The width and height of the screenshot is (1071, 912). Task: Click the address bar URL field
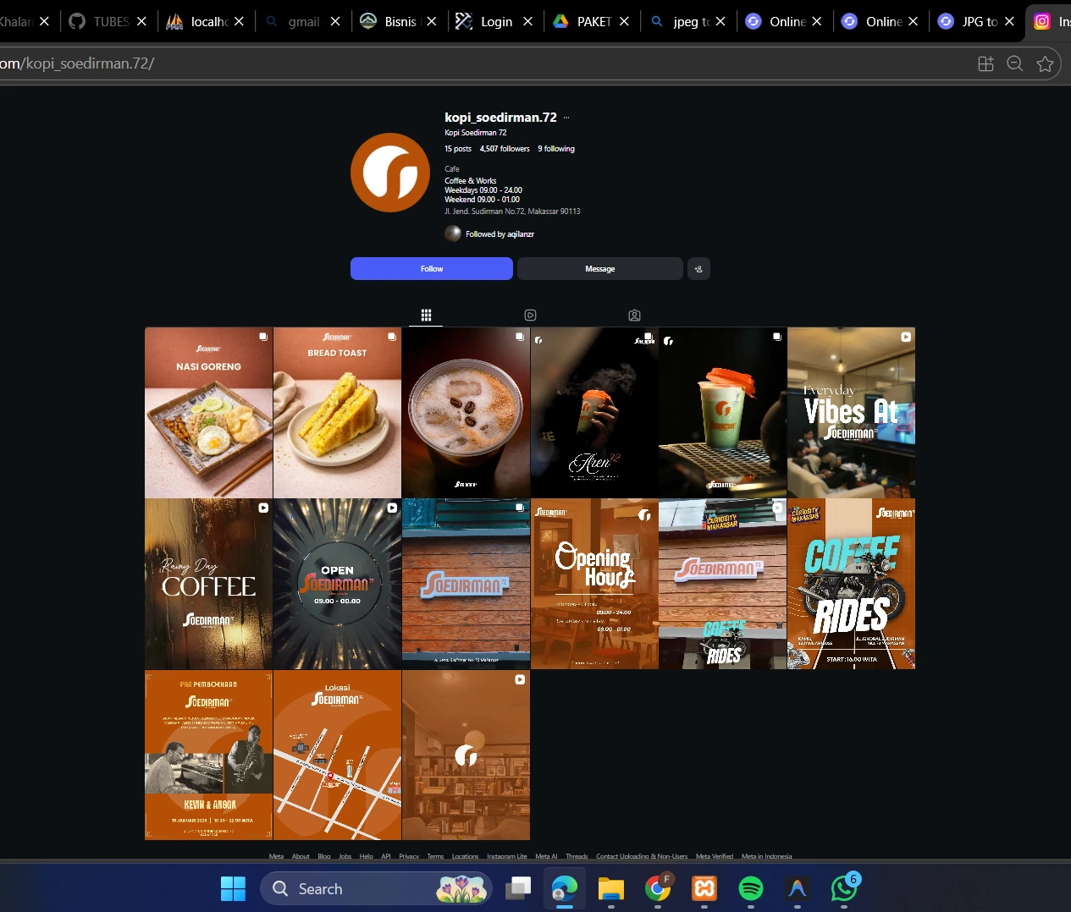tap(483, 63)
